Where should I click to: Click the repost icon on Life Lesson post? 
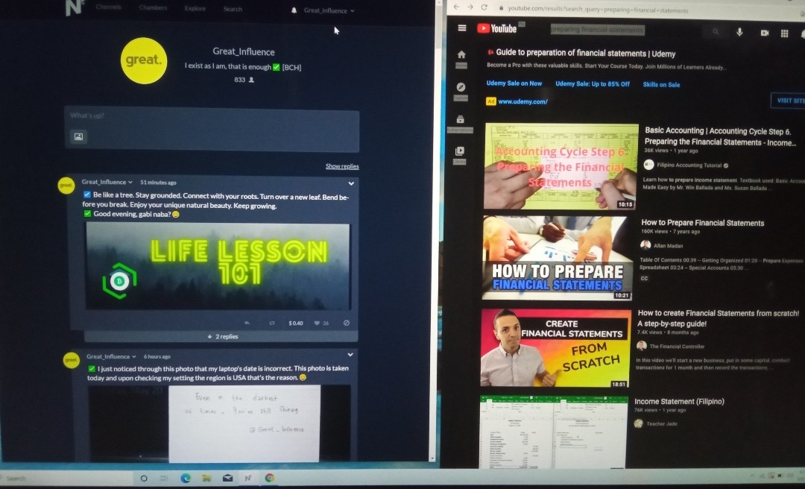pyautogui.click(x=272, y=323)
